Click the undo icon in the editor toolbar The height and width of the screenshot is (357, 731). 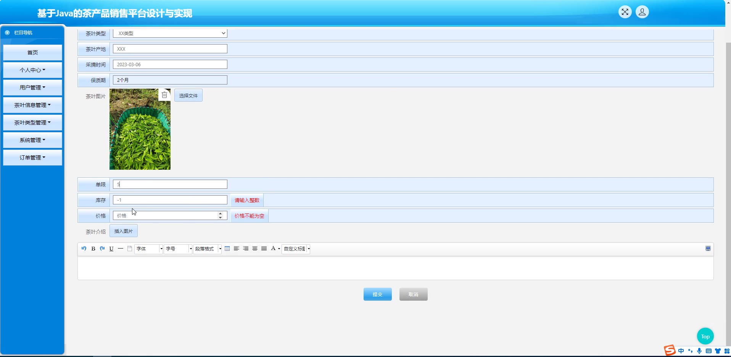(x=84, y=249)
